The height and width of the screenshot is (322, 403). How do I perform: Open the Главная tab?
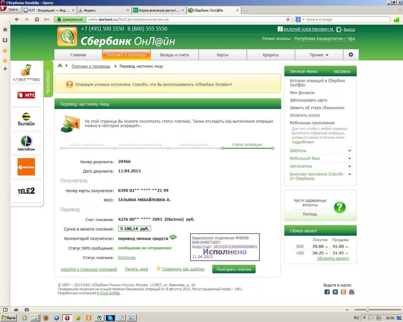[x=78, y=55]
